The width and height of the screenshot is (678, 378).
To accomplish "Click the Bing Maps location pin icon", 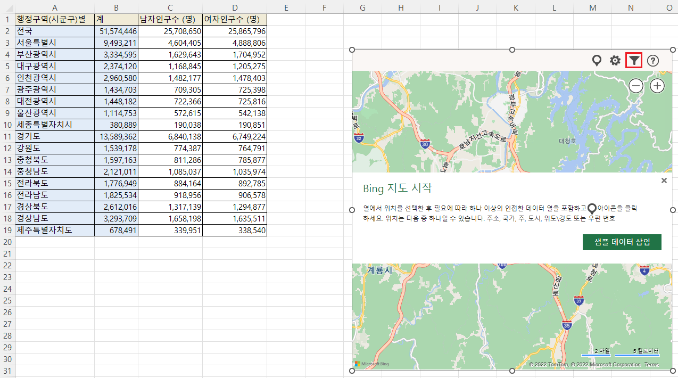I will click(x=597, y=61).
